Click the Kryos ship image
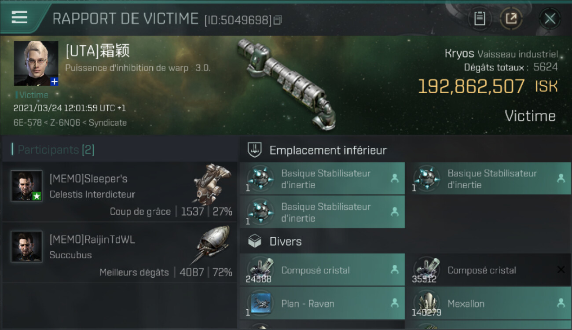Image resolution: width=572 pixels, height=330 pixels. [x=286, y=84]
